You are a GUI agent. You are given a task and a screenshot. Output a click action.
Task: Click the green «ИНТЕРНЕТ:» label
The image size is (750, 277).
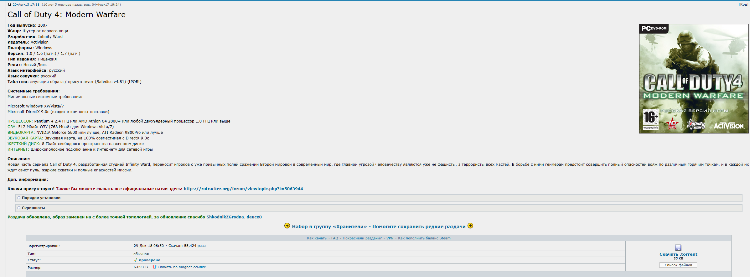click(x=18, y=149)
